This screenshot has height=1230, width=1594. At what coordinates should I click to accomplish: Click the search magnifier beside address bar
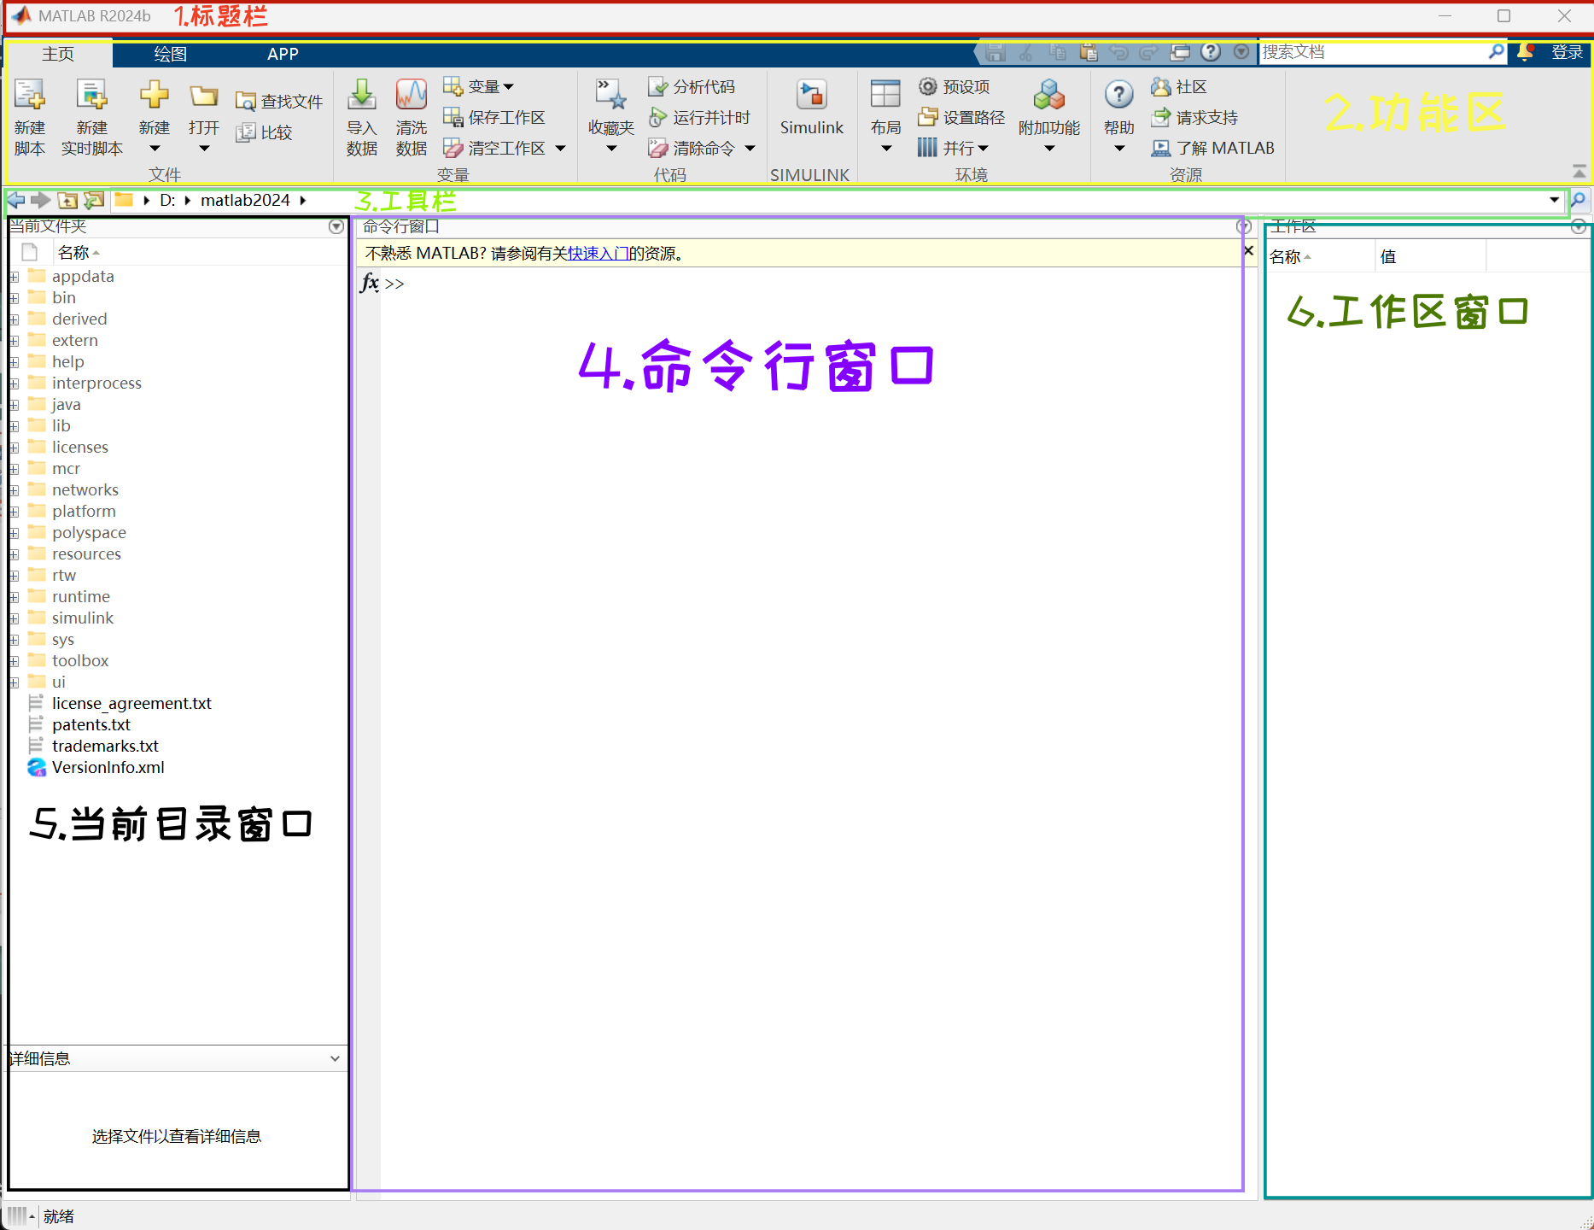coord(1579,200)
